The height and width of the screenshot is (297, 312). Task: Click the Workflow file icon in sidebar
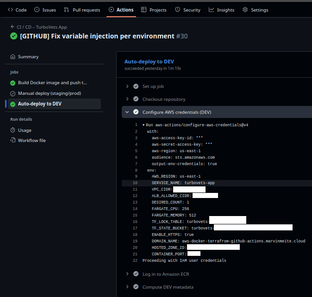pyautogui.click(x=13, y=141)
